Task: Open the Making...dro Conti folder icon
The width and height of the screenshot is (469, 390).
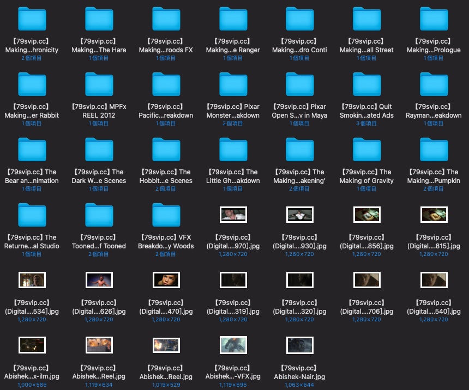Action: click(x=300, y=19)
